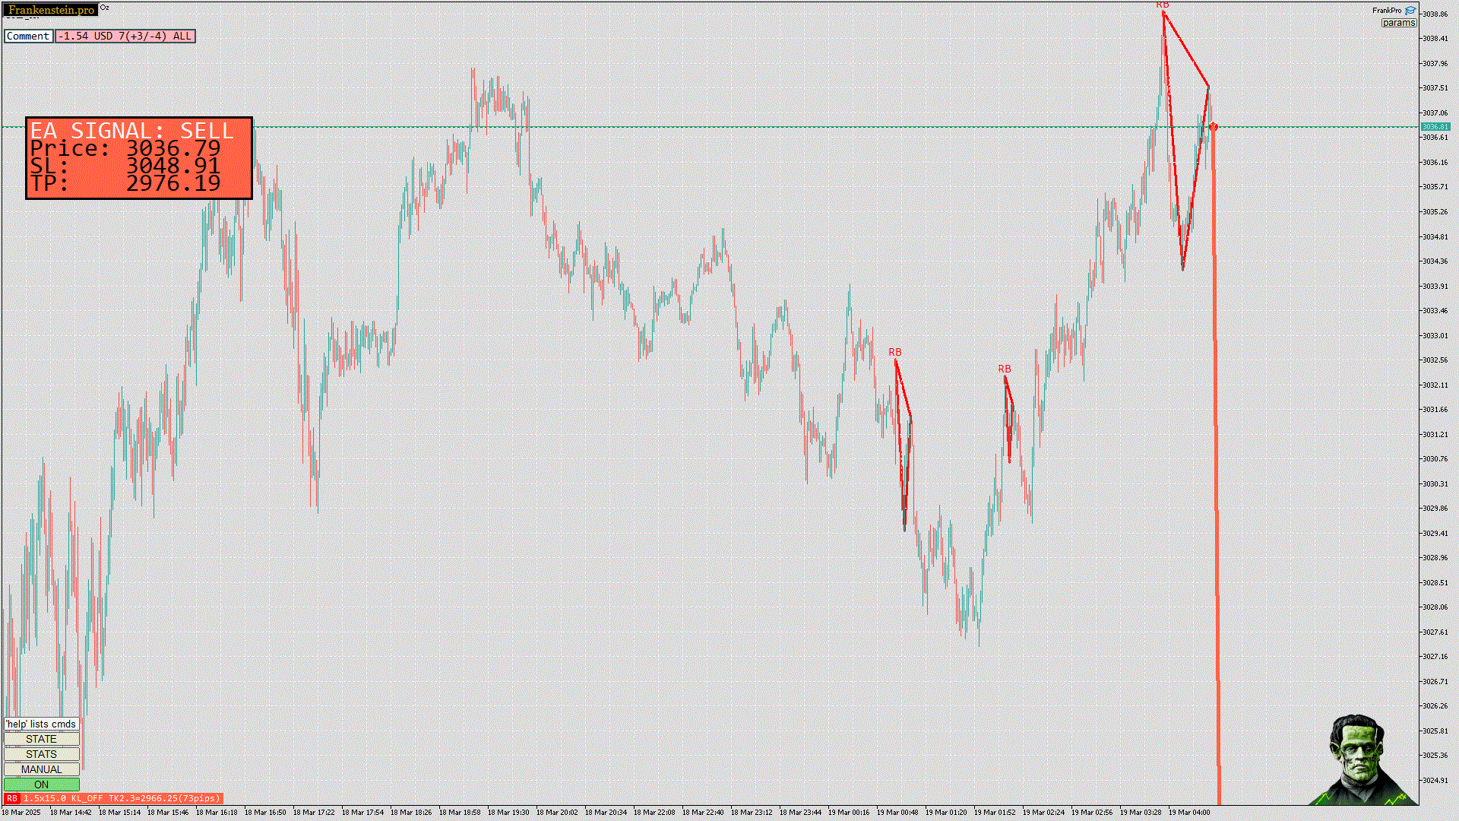
Task: Click the pink profit summary -1.54 USD label
Action: [125, 36]
